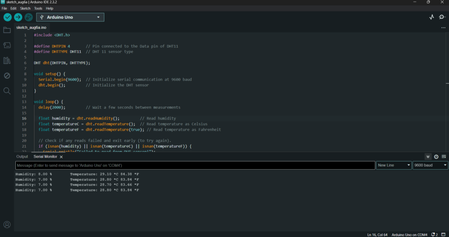The height and width of the screenshot is (237, 449).
Task: Click line number 12 in the gutter
Action: (25, 96)
